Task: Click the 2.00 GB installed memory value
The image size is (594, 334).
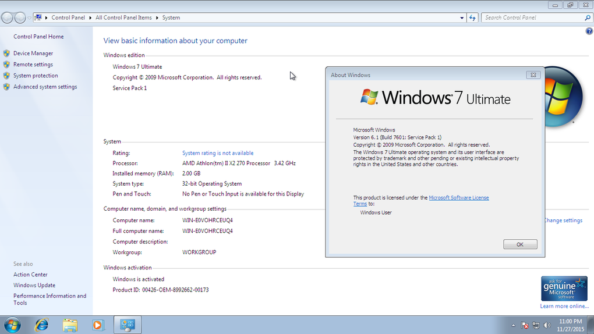Action: 192,173
